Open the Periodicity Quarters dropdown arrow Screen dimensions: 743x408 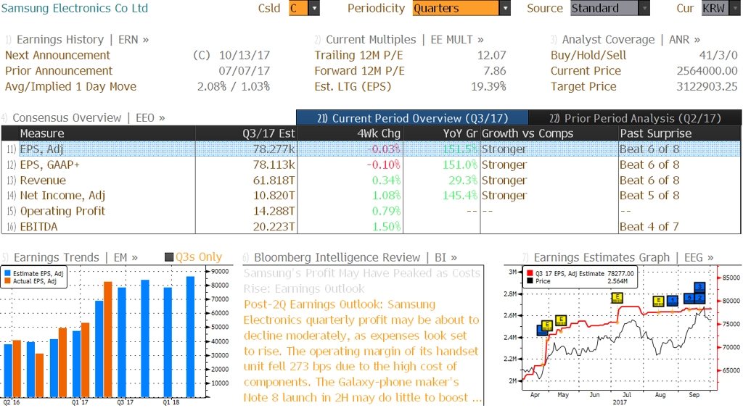pos(505,8)
